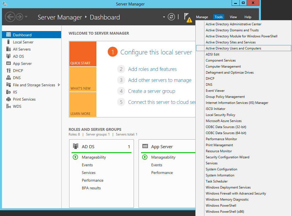
Task: Select DNS icon in sidebar
Action: [x=8, y=77]
